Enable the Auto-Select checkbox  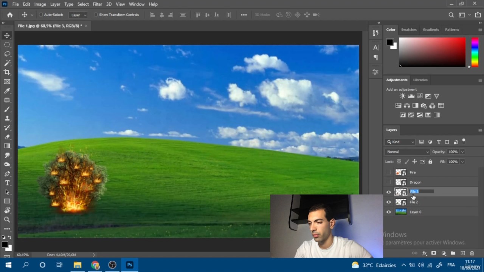[41, 15]
